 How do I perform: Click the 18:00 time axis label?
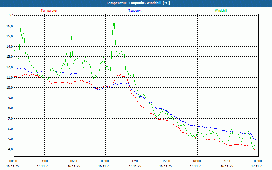(197, 161)
